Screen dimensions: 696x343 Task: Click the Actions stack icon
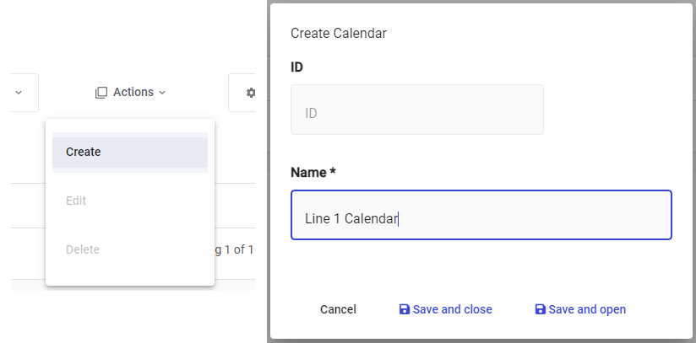coord(101,93)
